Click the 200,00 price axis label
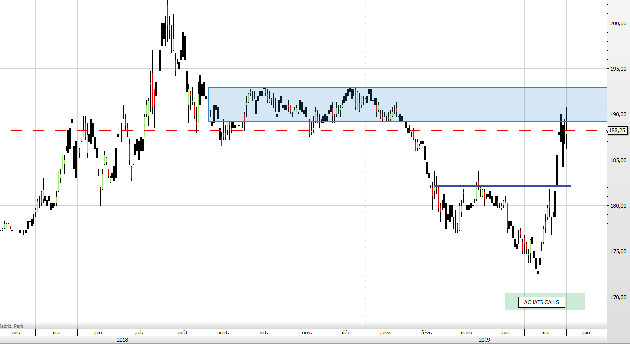Image resolution: width=630 pixels, height=344 pixels. coord(618,23)
